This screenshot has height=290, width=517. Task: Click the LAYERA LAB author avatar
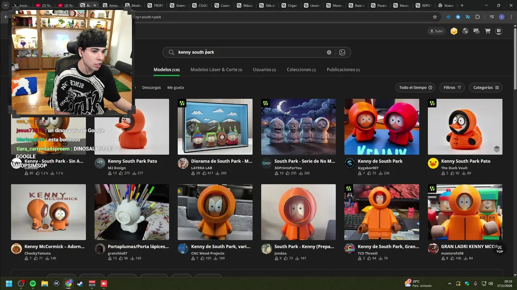click(183, 163)
